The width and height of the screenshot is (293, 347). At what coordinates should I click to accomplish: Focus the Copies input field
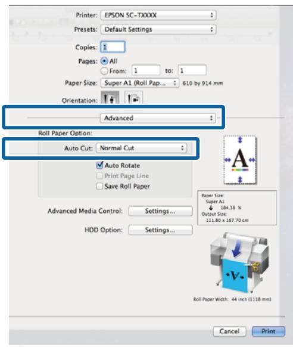(x=113, y=47)
